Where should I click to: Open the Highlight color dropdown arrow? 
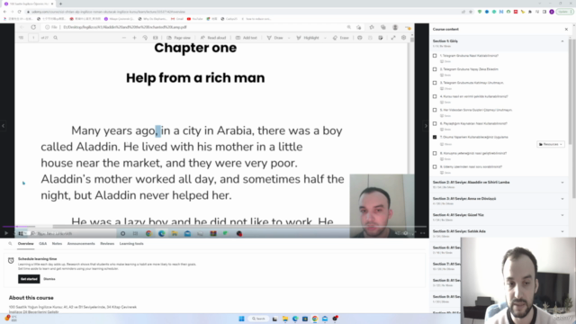point(325,38)
